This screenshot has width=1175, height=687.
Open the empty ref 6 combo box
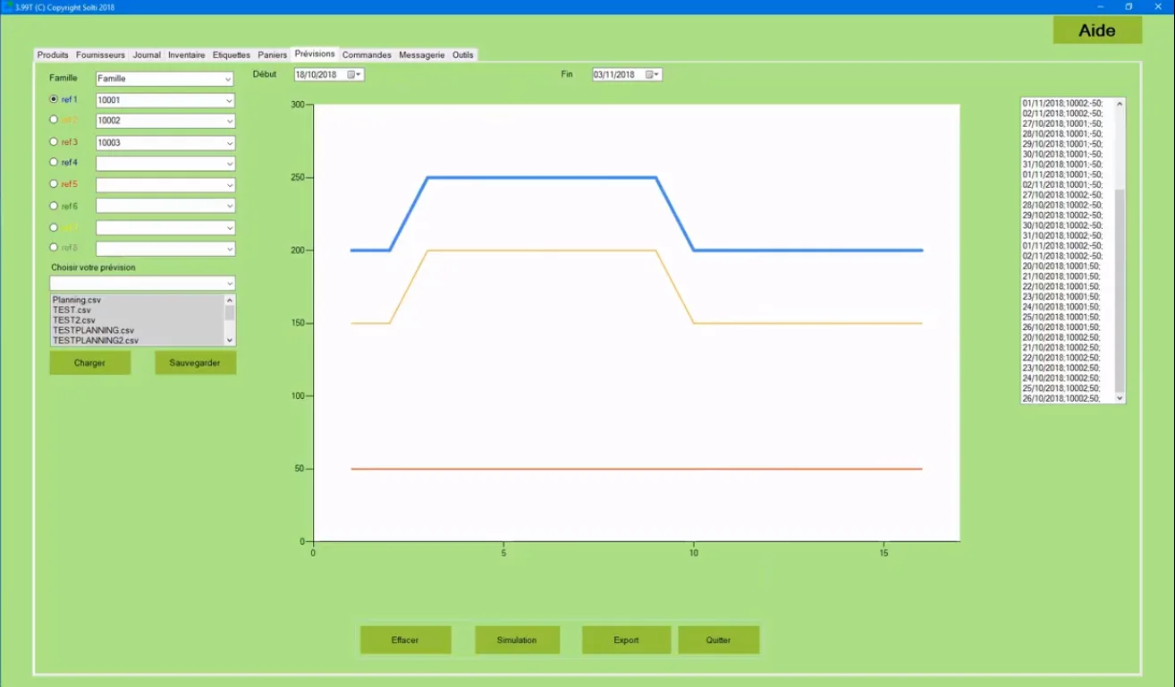(165, 206)
